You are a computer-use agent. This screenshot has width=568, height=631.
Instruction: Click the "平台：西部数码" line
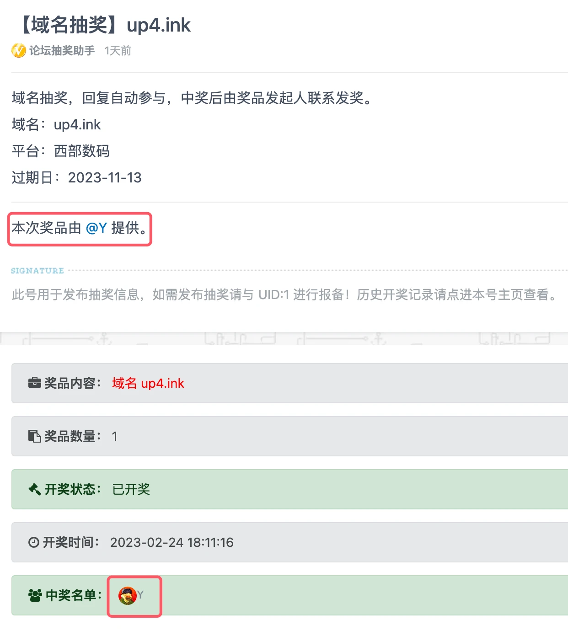pos(60,151)
